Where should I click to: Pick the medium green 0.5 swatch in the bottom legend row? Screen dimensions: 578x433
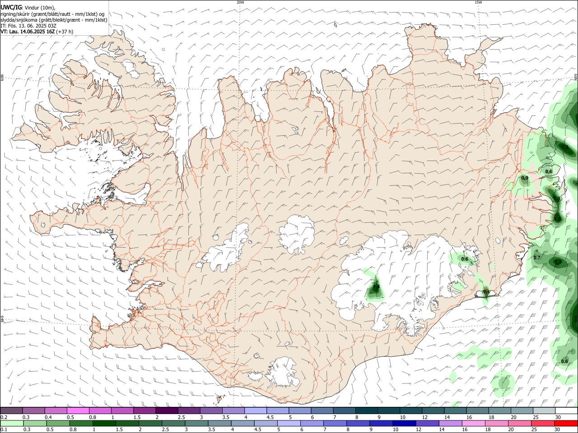pyautogui.click(x=58, y=424)
